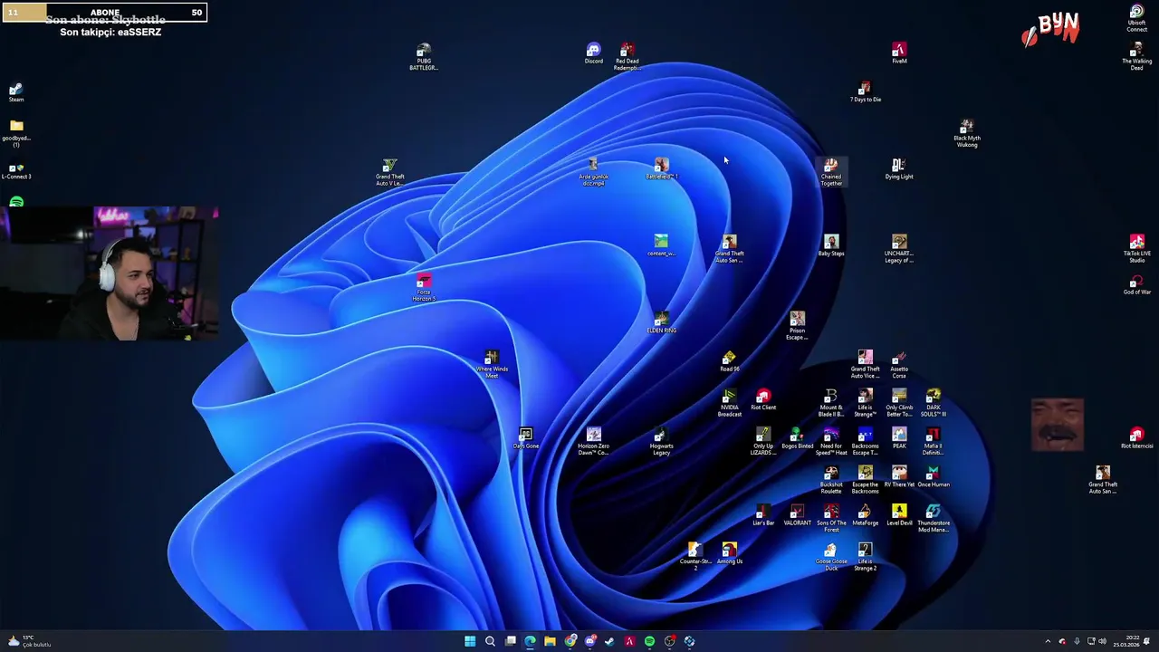Open Thunderstore Mod Manager shortcut

[933, 519]
